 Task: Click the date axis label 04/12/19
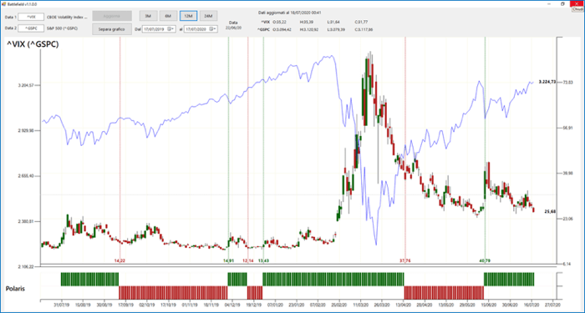pos(233,305)
